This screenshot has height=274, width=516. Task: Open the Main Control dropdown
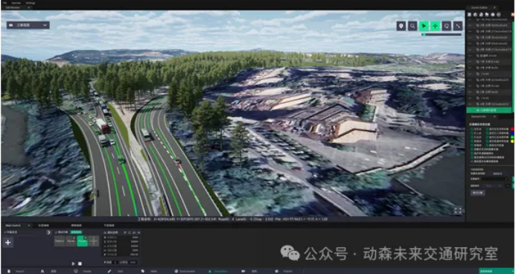[17, 226]
